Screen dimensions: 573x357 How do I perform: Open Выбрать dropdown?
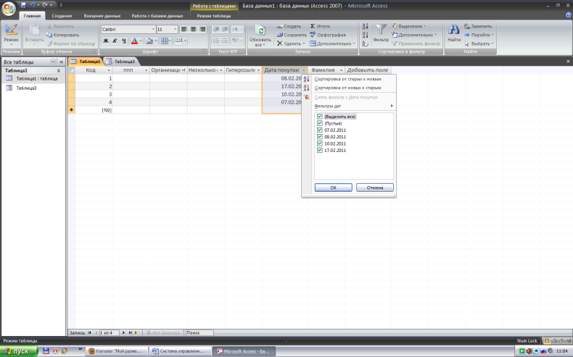coord(479,43)
